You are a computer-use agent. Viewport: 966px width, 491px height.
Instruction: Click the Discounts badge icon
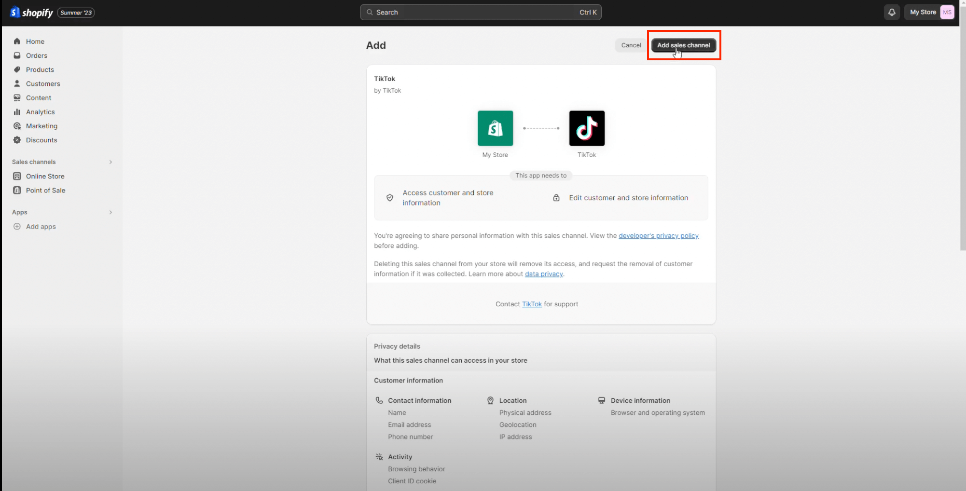coord(17,140)
